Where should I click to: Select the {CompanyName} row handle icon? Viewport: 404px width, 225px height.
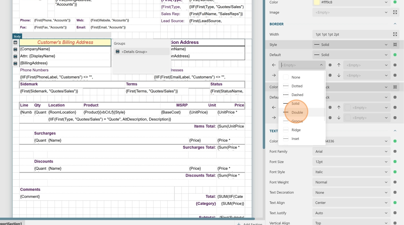(x=15, y=49)
